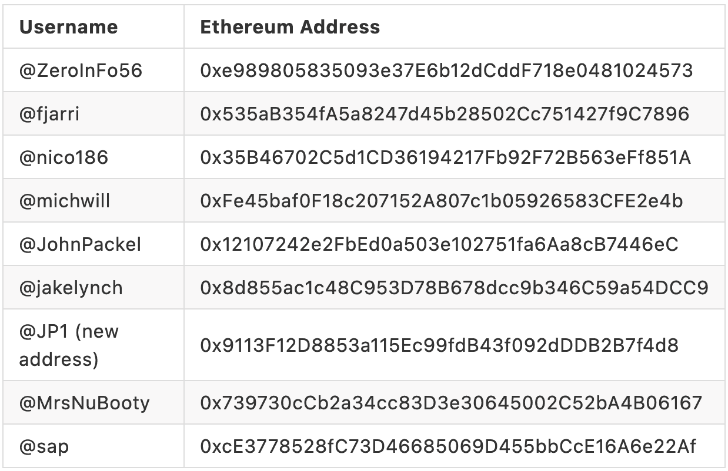This screenshot has width=728, height=471.
Task: Click the Username column header
Action: (68, 27)
